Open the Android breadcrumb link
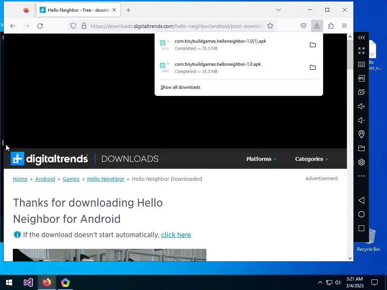The height and width of the screenshot is (290, 387). point(45,179)
